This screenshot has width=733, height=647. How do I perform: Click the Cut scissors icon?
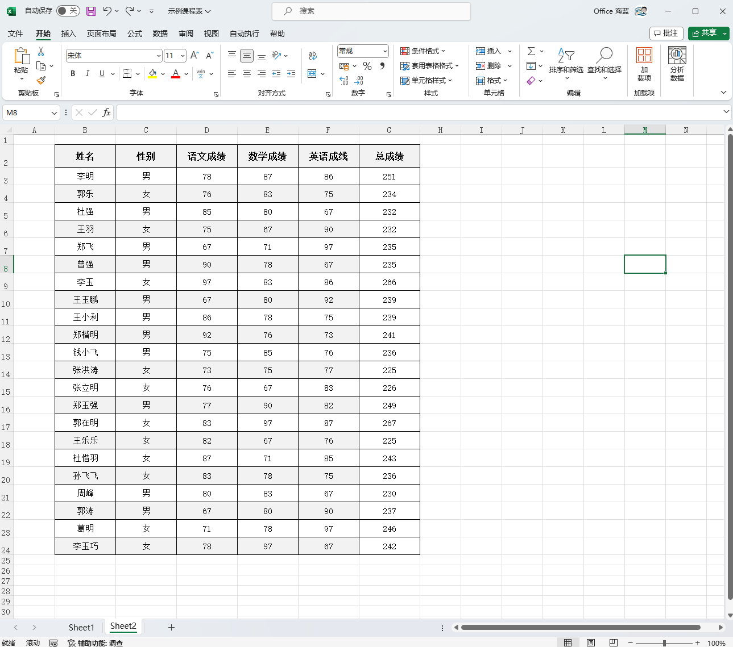[x=41, y=52]
